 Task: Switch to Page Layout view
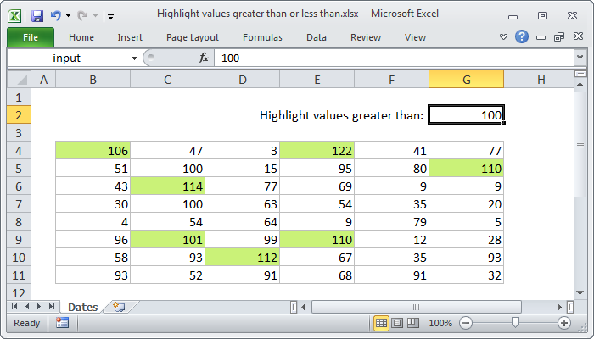[397, 323]
